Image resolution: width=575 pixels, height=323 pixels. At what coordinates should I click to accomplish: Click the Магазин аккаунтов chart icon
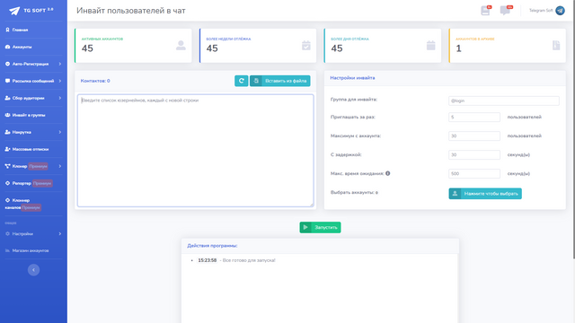click(7, 250)
